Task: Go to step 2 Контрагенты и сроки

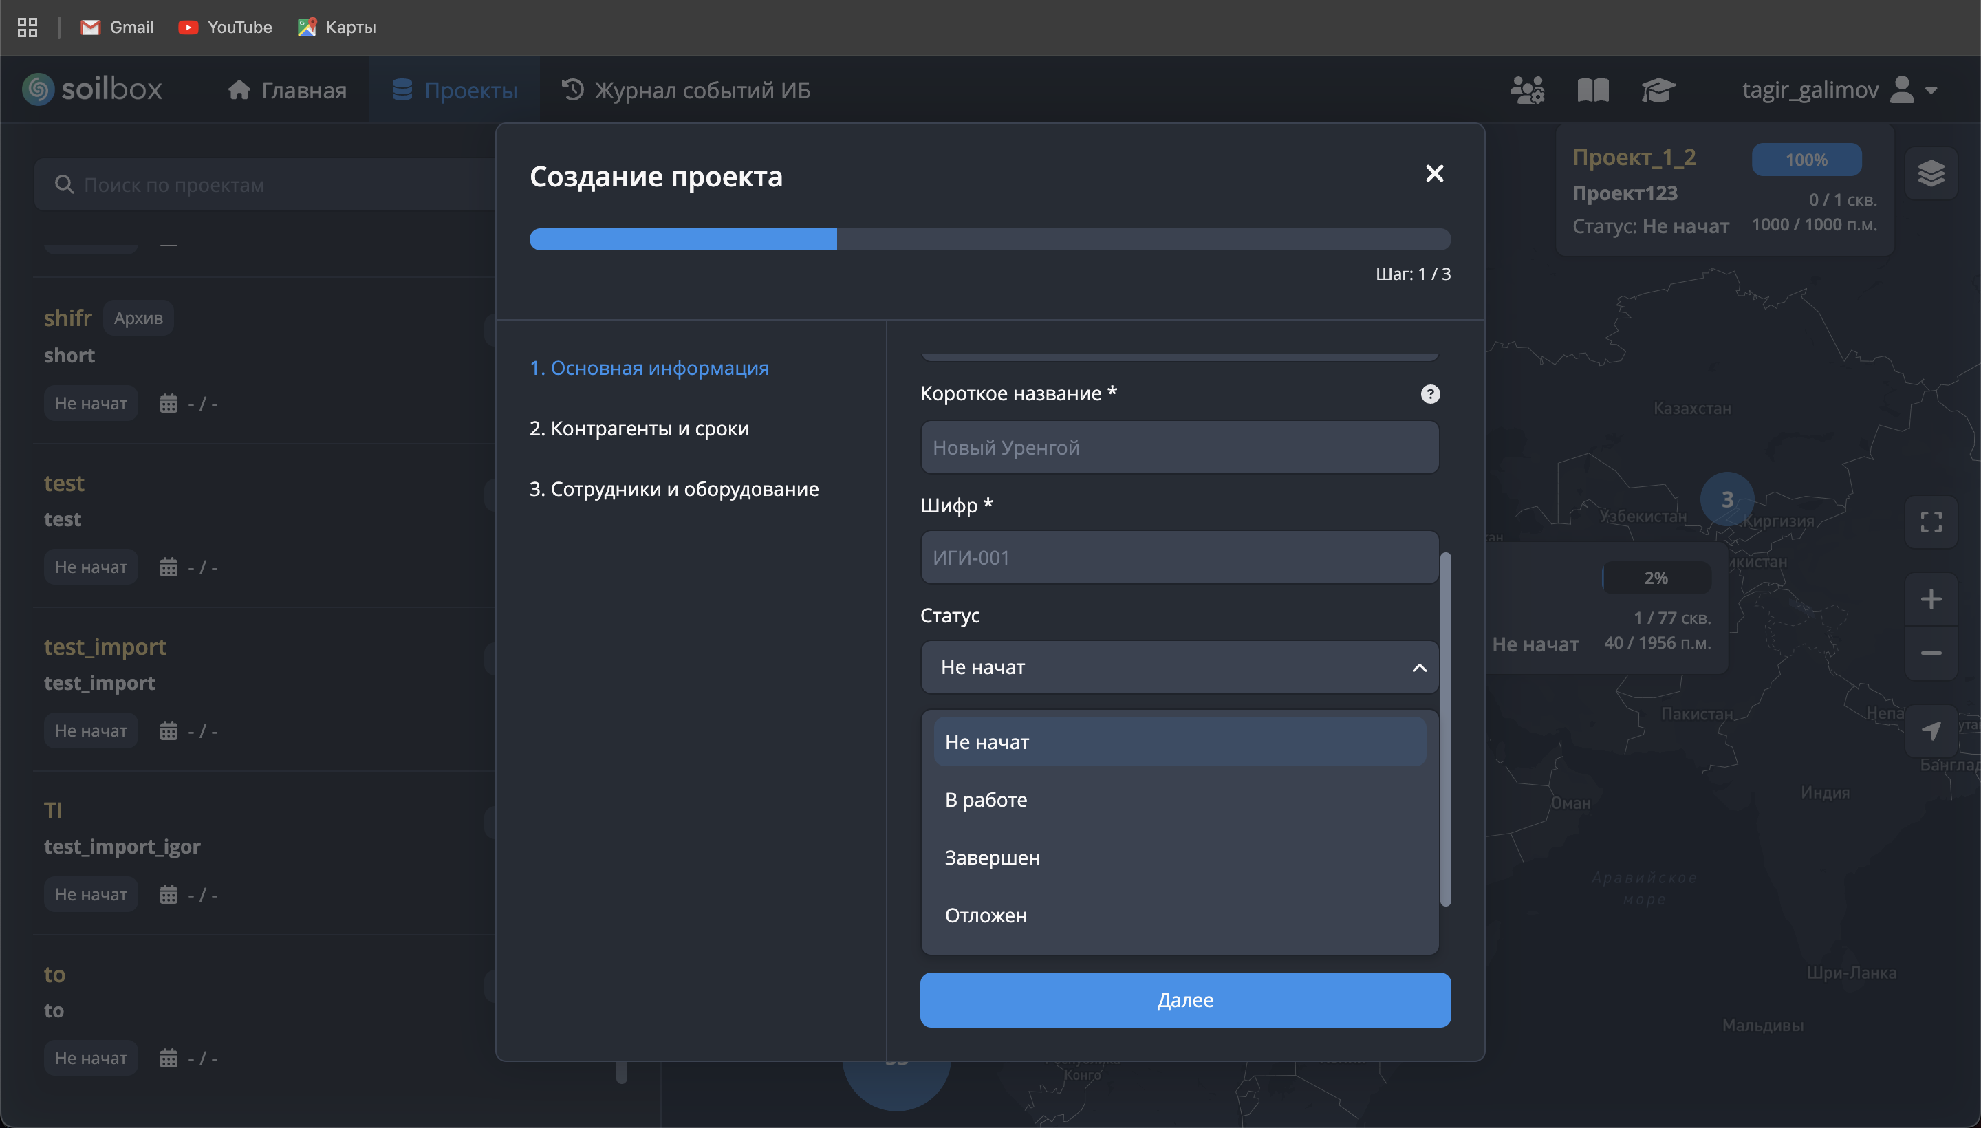Action: pos(638,429)
